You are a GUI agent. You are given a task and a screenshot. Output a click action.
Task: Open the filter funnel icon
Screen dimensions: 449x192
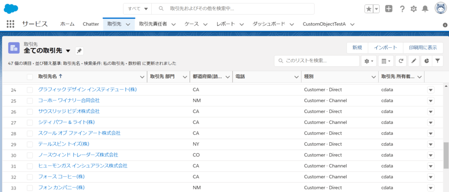(x=437, y=61)
